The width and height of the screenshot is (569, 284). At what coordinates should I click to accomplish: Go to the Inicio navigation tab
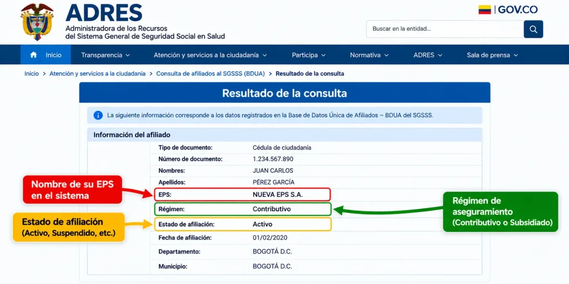point(46,55)
